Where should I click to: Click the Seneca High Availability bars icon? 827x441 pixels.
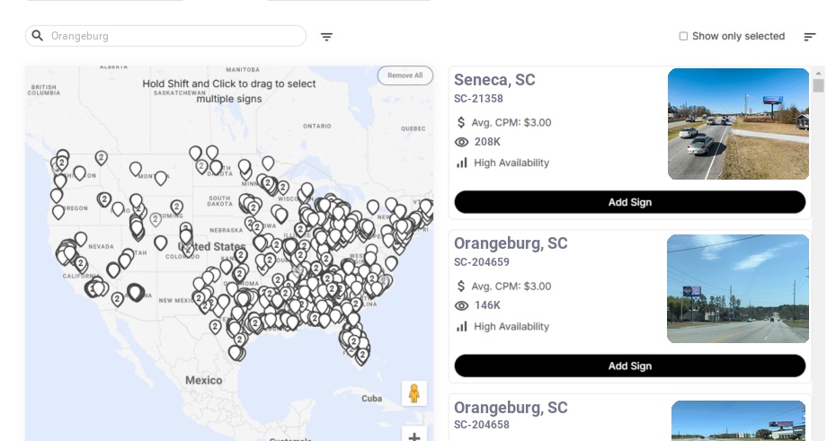(x=462, y=163)
